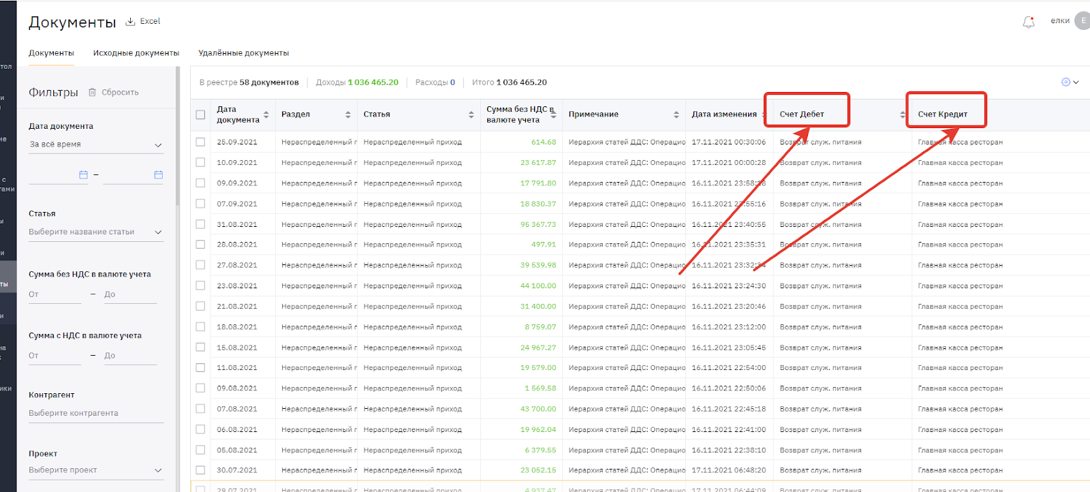Check the row dated 25.09.2021
The image size is (1090, 492).
[x=200, y=142]
